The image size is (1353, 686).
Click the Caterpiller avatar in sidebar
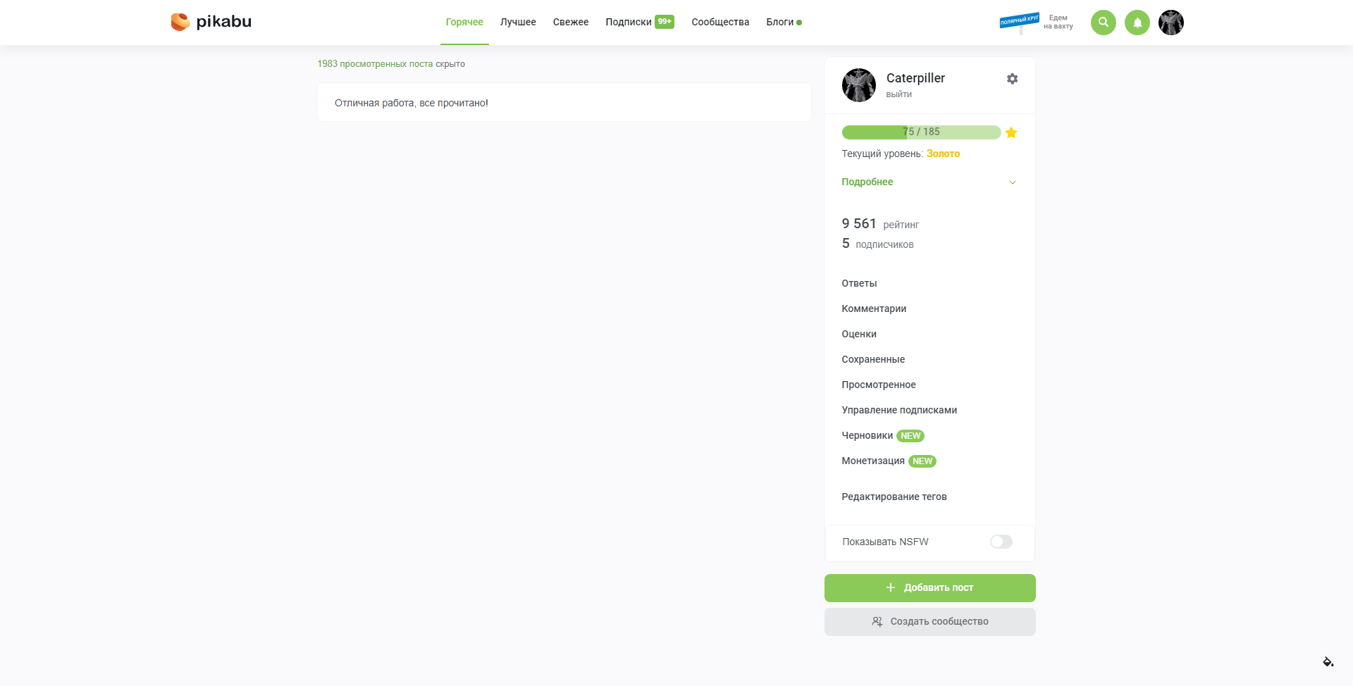859,85
